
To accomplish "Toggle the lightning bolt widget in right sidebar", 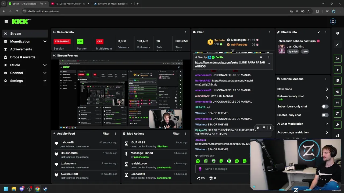I will point(338,70).
